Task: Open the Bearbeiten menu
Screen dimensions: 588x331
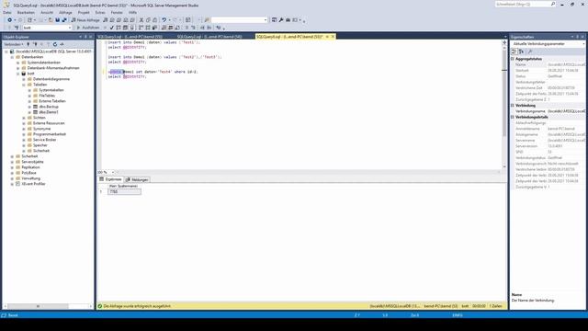Action: pos(26,12)
